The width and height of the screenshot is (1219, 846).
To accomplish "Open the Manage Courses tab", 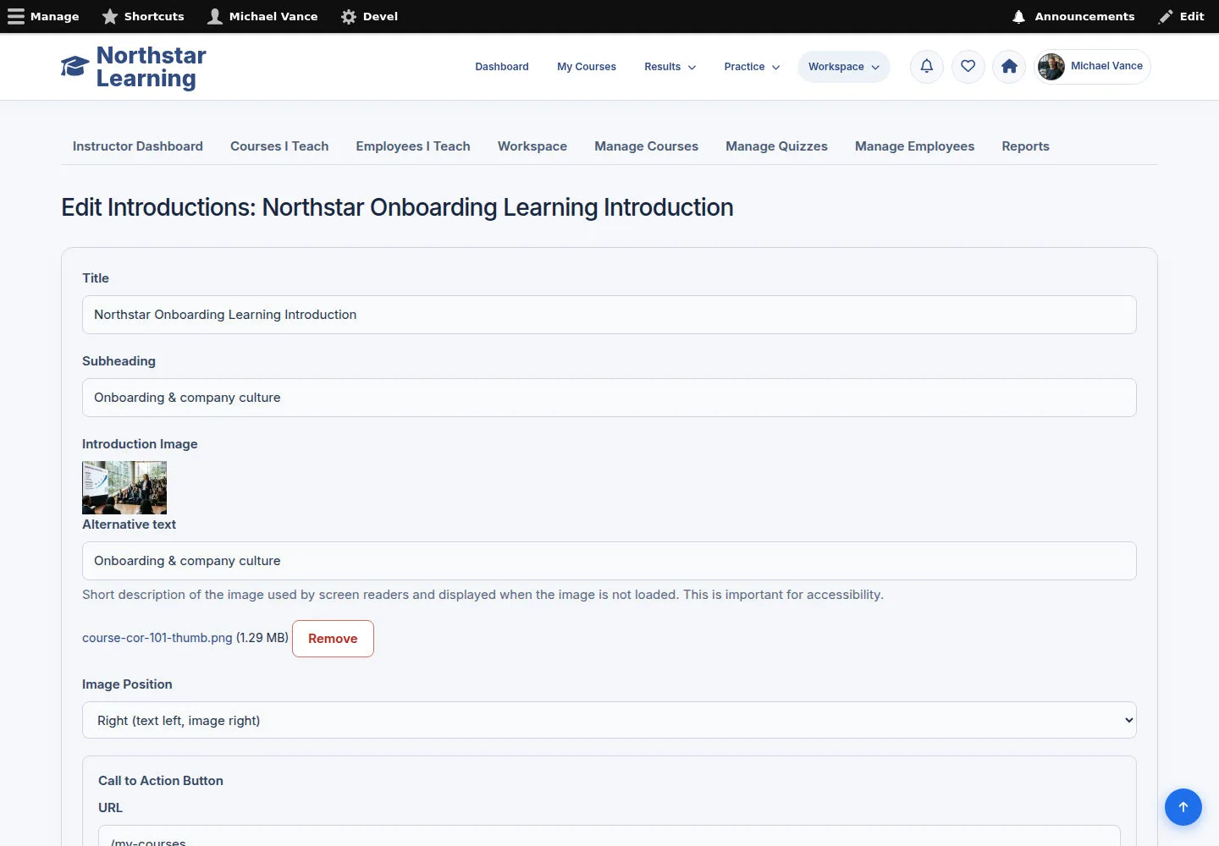I will pos(647,146).
